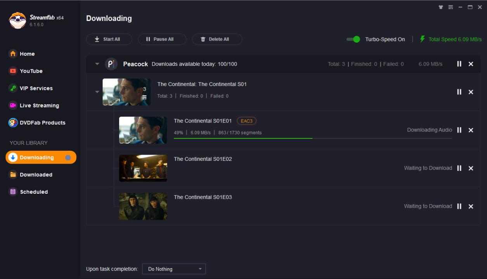Click the Delete All button
Image resolution: width=487 pixels, height=279 pixels.
[217, 39]
